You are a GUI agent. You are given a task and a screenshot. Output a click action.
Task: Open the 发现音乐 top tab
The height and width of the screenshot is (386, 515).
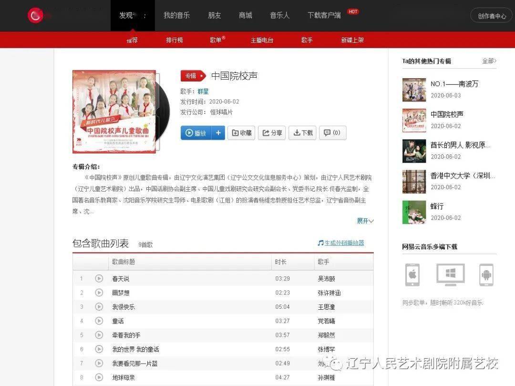tap(133, 15)
